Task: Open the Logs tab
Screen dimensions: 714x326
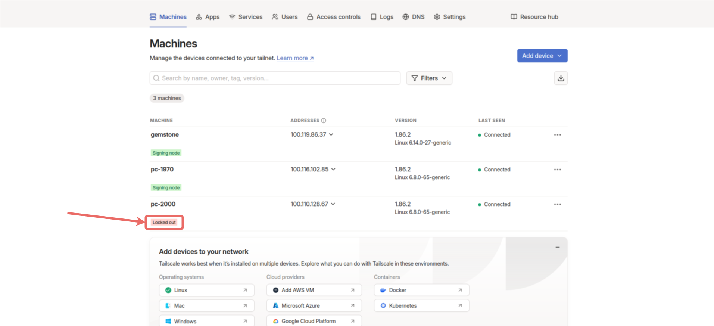Action: (x=382, y=17)
